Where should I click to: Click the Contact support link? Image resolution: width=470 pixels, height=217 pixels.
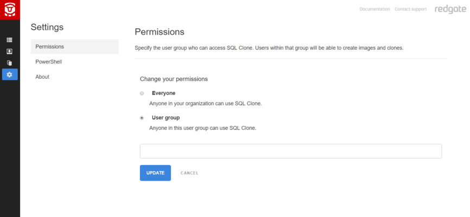tap(410, 9)
